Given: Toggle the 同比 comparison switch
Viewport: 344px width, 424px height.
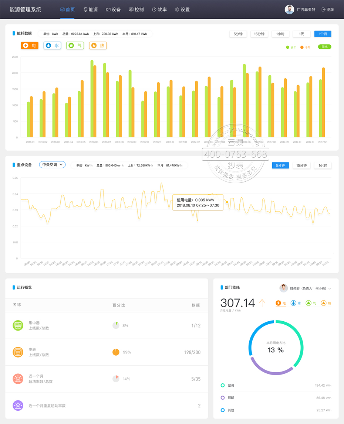Looking at the screenshot, I should click(x=324, y=47).
